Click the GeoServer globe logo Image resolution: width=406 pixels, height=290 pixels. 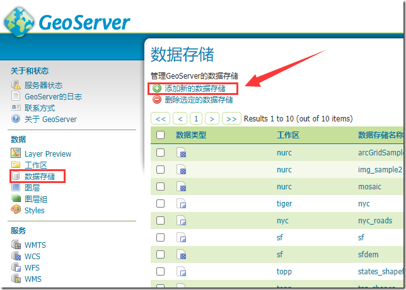coord(19,22)
